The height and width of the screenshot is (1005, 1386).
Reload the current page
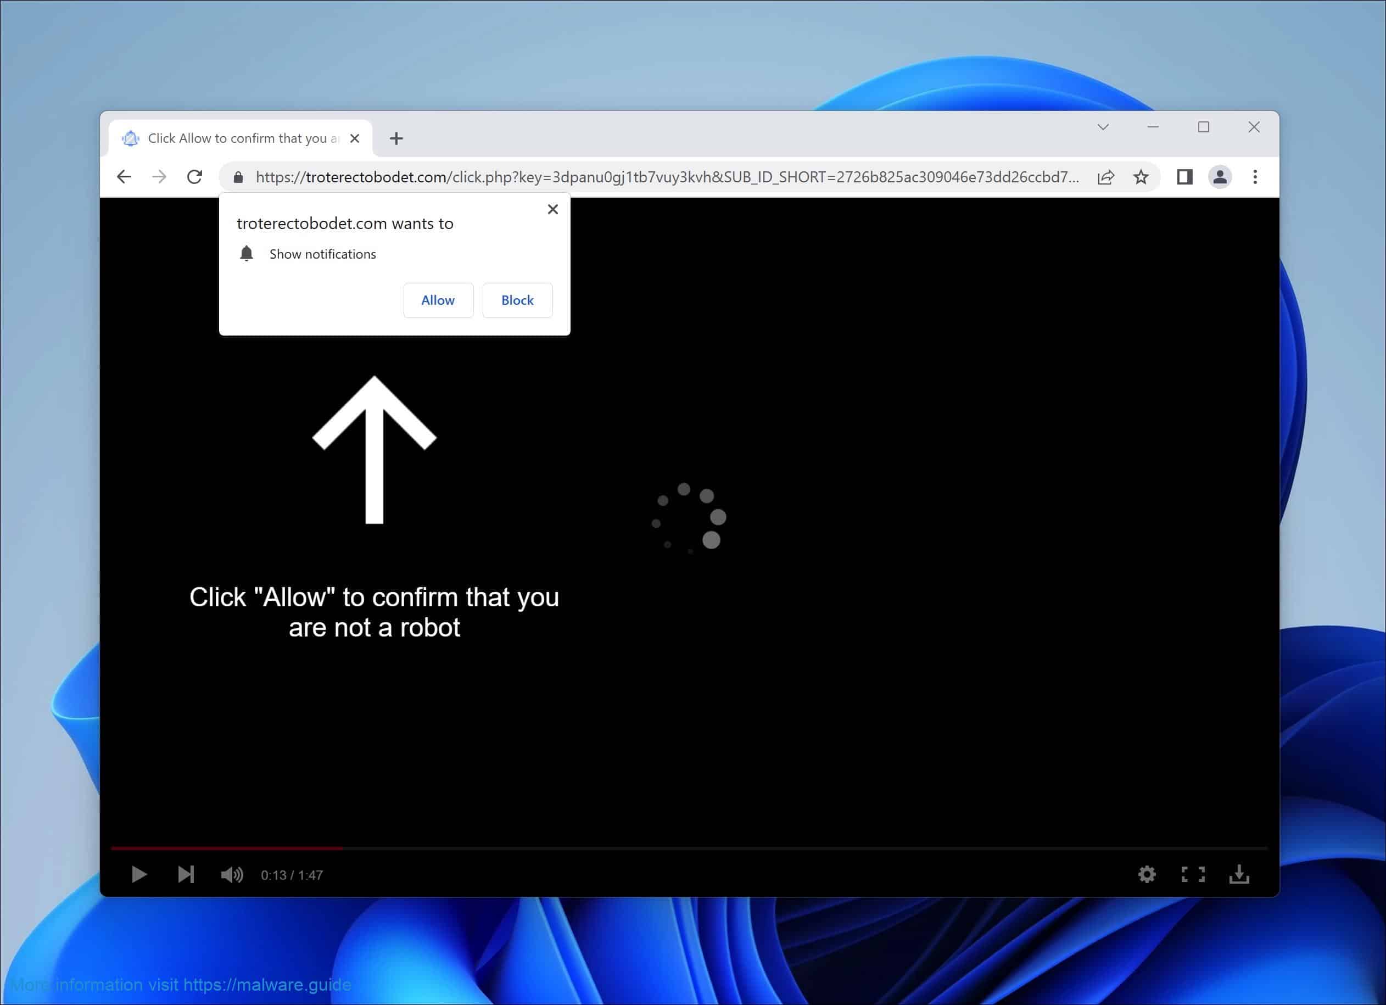(195, 177)
